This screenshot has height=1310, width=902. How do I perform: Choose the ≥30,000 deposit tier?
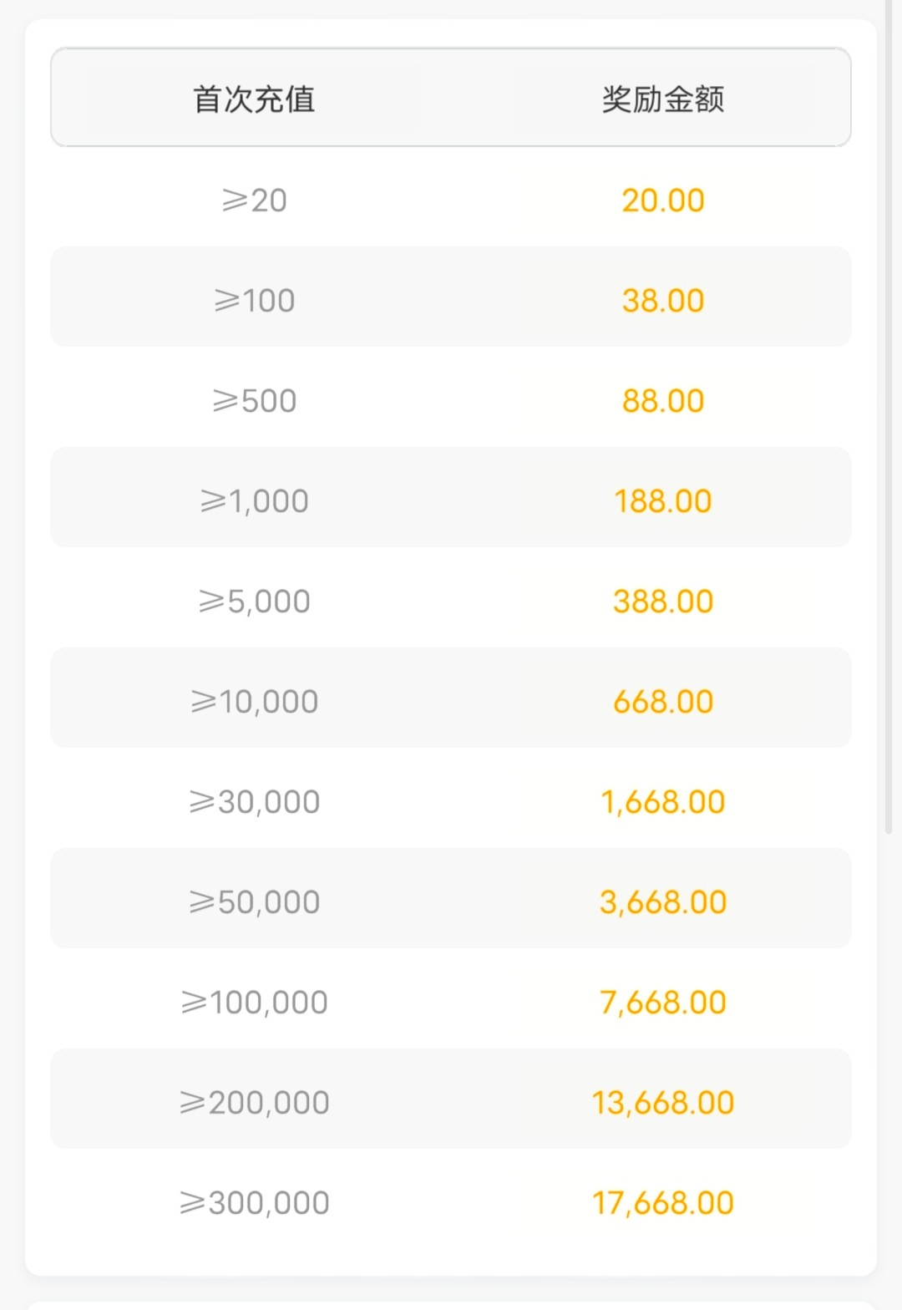click(254, 802)
